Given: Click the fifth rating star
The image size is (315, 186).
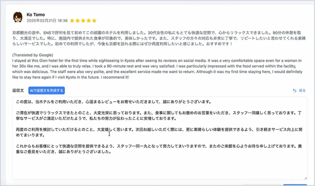Looking at the screenshot, I should (x=94, y=21).
